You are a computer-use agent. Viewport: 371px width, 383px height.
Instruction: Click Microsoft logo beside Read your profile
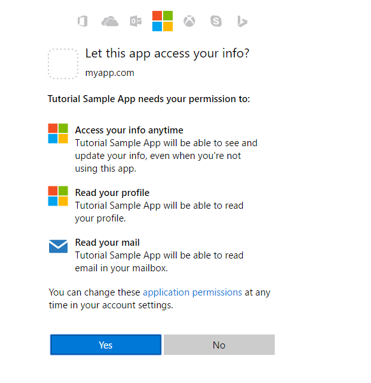pos(58,196)
